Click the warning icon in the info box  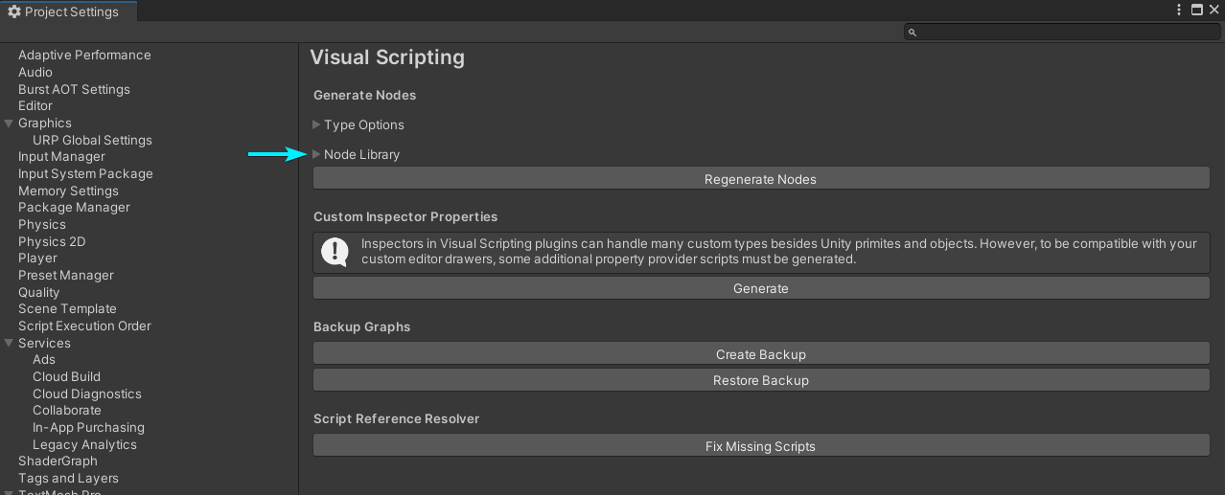[335, 252]
